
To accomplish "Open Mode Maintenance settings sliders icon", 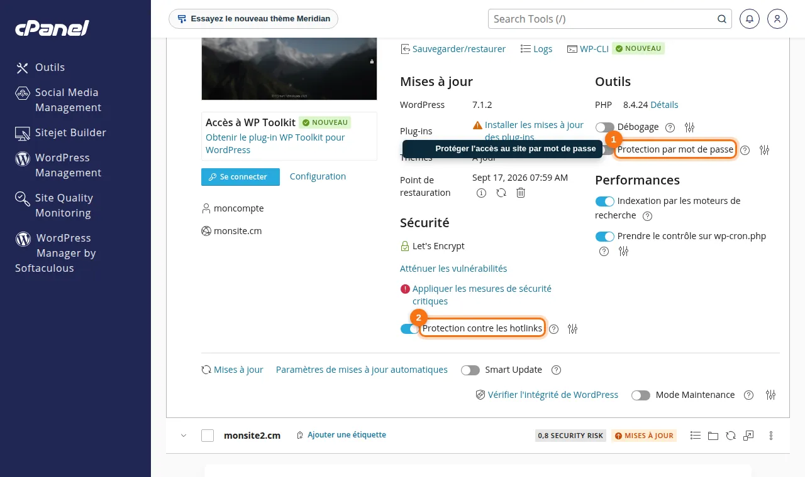I will pyautogui.click(x=771, y=395).
